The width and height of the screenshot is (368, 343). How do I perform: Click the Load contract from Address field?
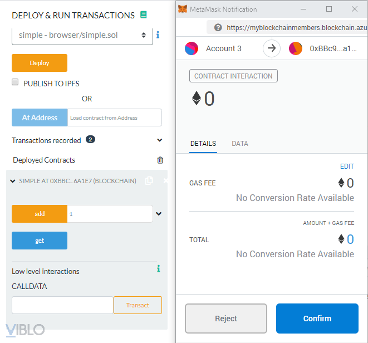(x=115, y=117)
